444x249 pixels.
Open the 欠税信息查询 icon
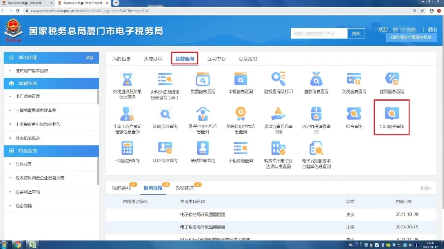click(354, 79)
